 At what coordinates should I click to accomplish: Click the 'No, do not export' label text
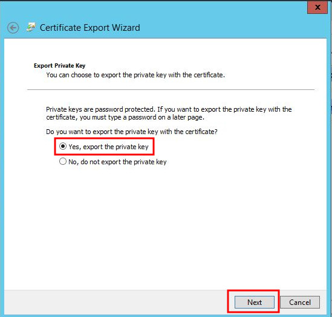117,162
